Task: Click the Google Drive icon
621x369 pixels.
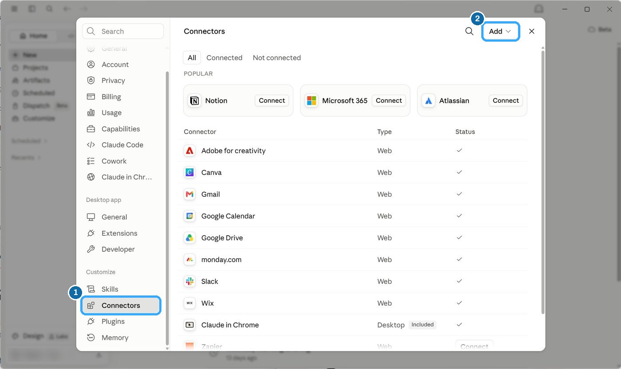Action: [x=189, y=238]
